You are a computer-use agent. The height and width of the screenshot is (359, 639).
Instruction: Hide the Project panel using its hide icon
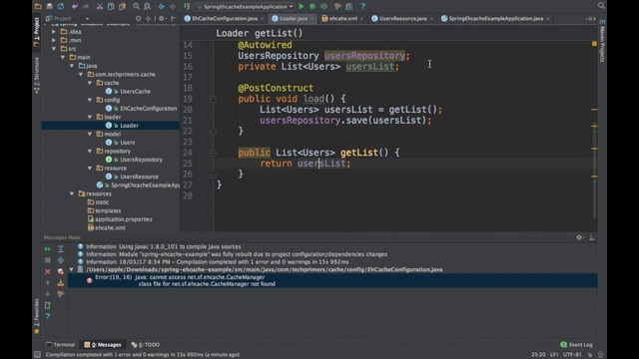point(174,18)
